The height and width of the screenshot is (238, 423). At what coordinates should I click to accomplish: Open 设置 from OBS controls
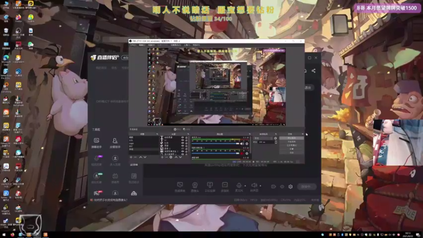pyautogui.click(x=291, y=149)
